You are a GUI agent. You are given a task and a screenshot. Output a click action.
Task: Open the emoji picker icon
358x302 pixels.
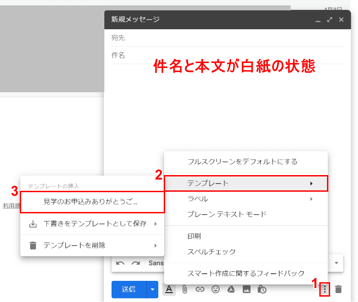(x=215, y=289)
